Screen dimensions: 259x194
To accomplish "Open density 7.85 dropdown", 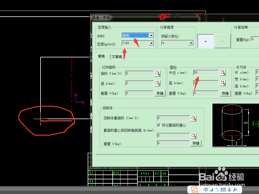I will [x=151, y=43].
